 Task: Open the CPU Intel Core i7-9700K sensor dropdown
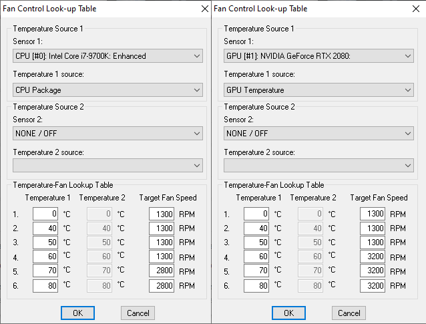(108, 56)
